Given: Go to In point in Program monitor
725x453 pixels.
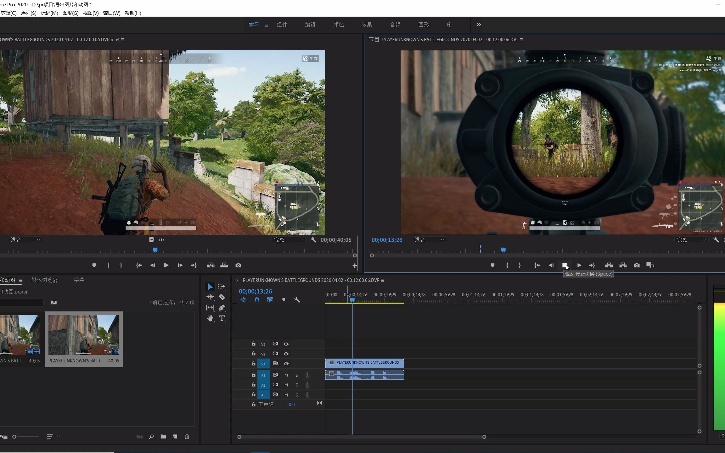Looking at the screenshot, I should point(537,265).
